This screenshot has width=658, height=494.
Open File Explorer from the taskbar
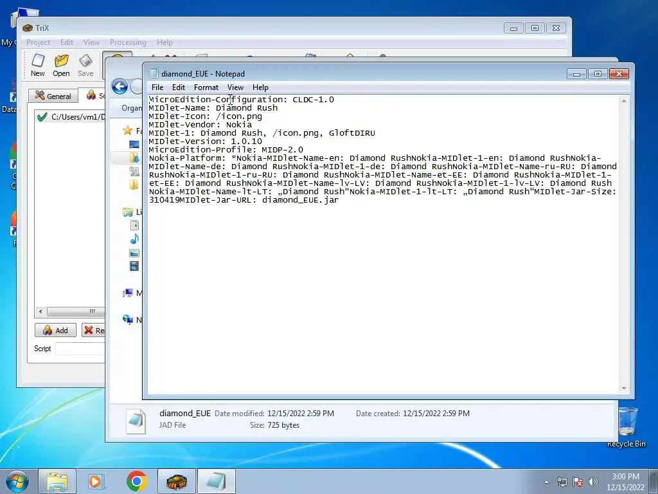pos(57,481)
